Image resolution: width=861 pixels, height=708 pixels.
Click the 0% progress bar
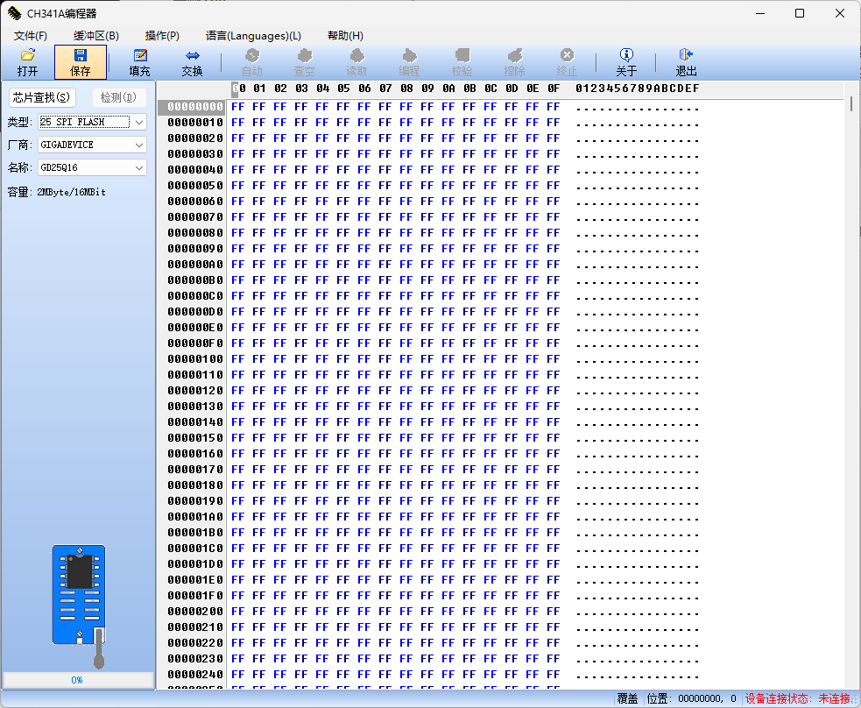coord(78,680)
